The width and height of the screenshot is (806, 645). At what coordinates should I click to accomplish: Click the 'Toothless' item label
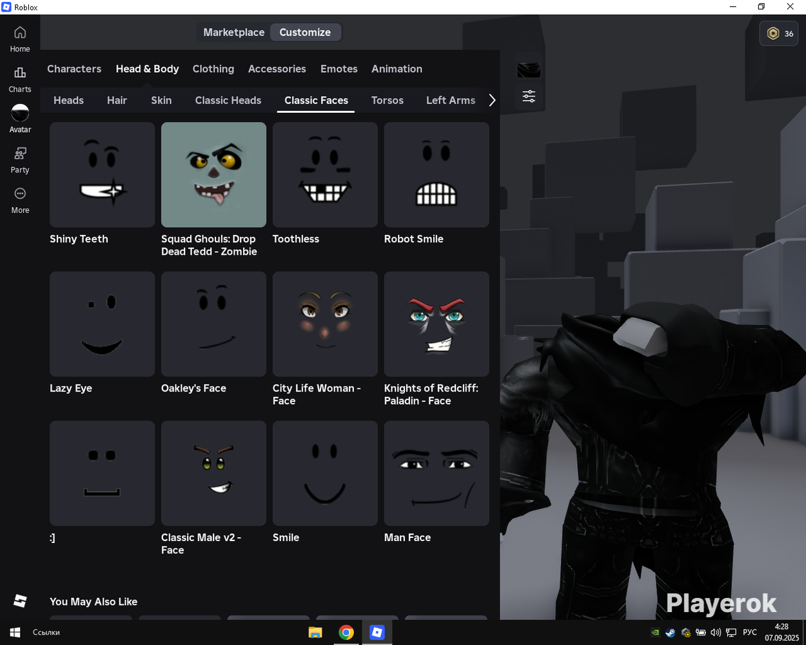coord(296,239)
